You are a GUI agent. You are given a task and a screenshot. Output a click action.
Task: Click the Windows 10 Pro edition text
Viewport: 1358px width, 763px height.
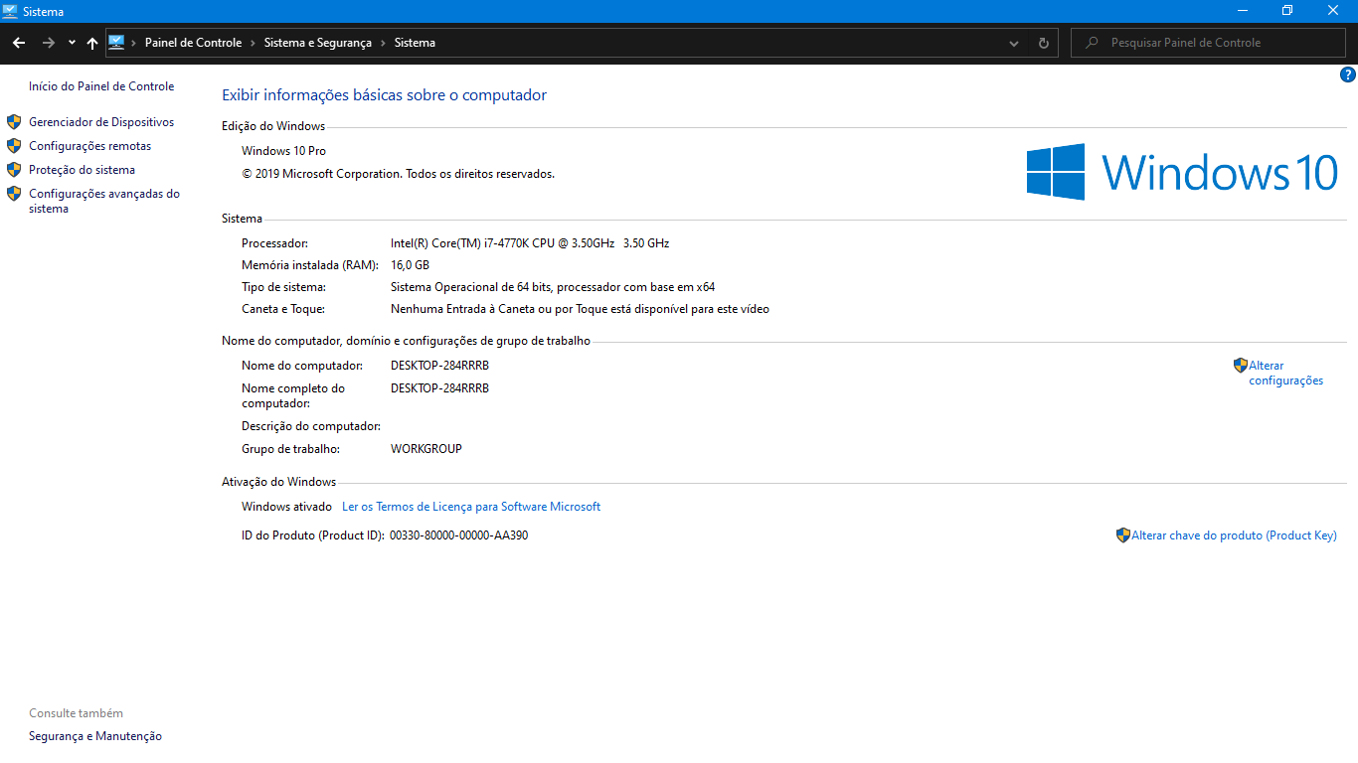pos(283,151)
